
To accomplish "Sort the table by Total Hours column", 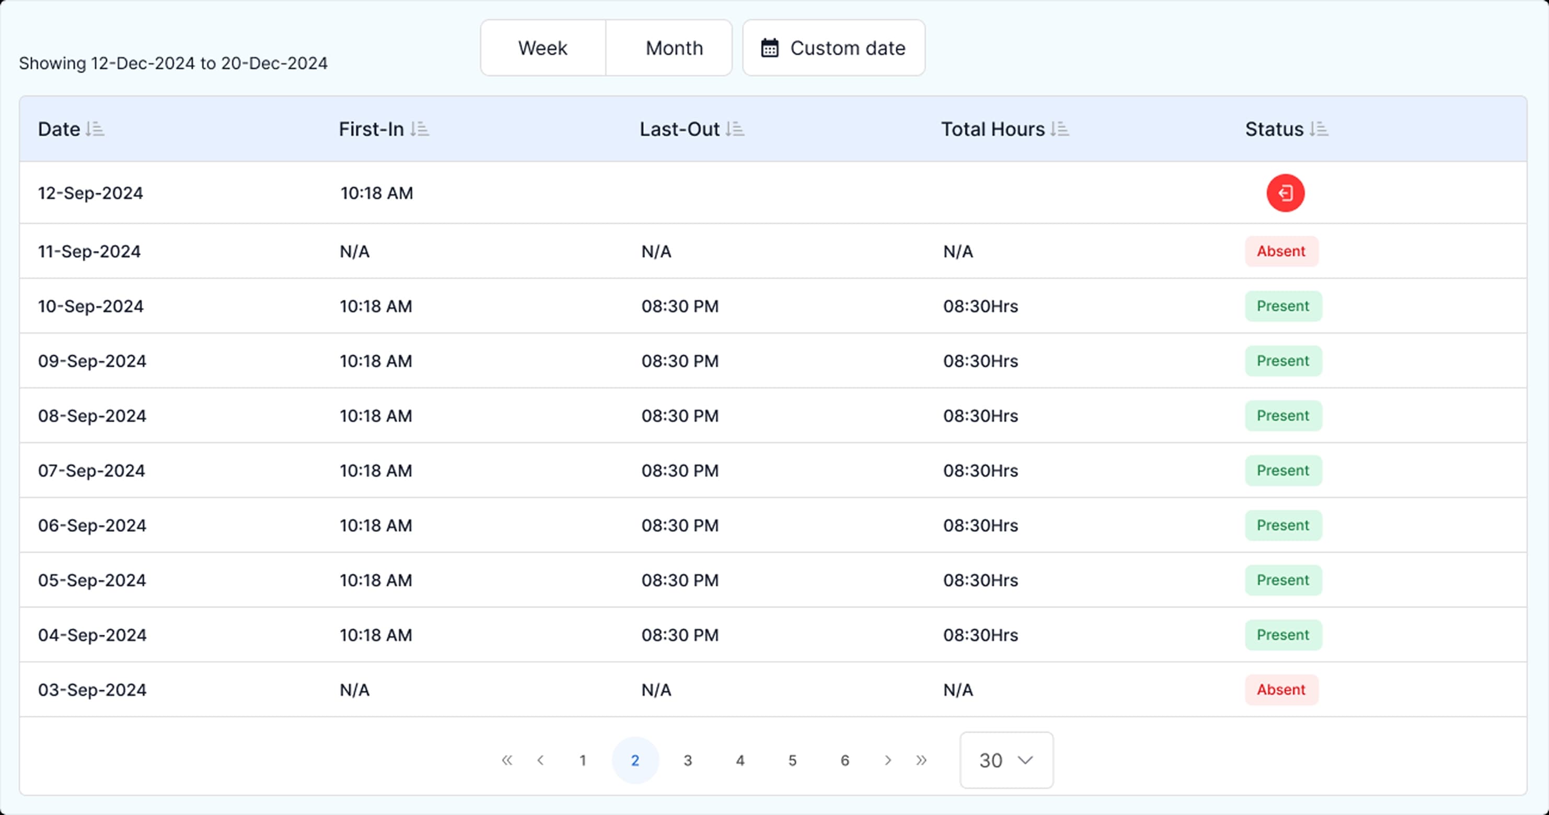I will 1059,129.
